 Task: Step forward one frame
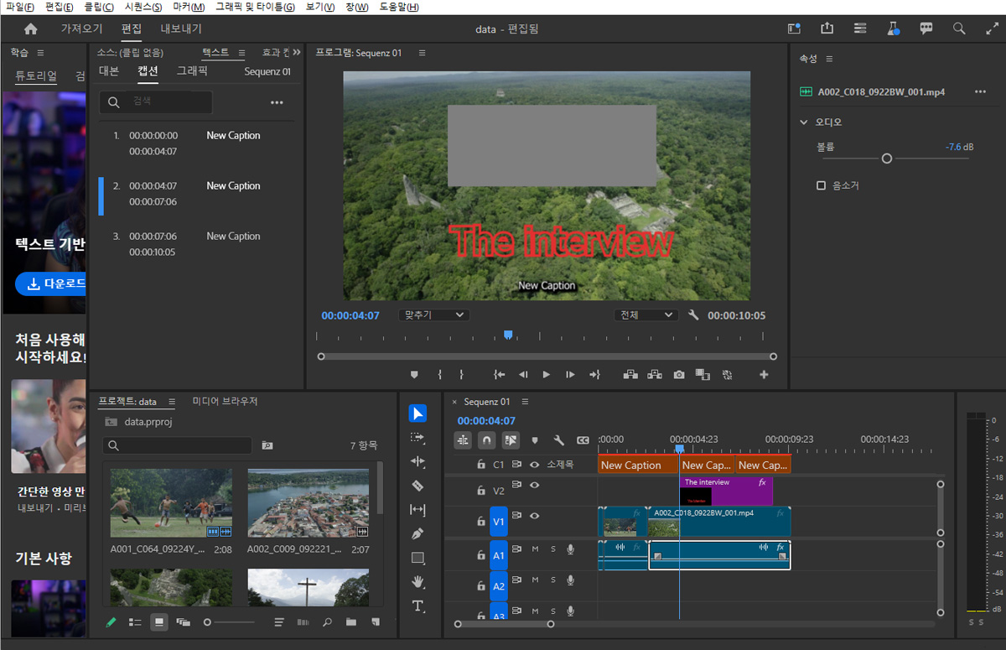[570, 374]
